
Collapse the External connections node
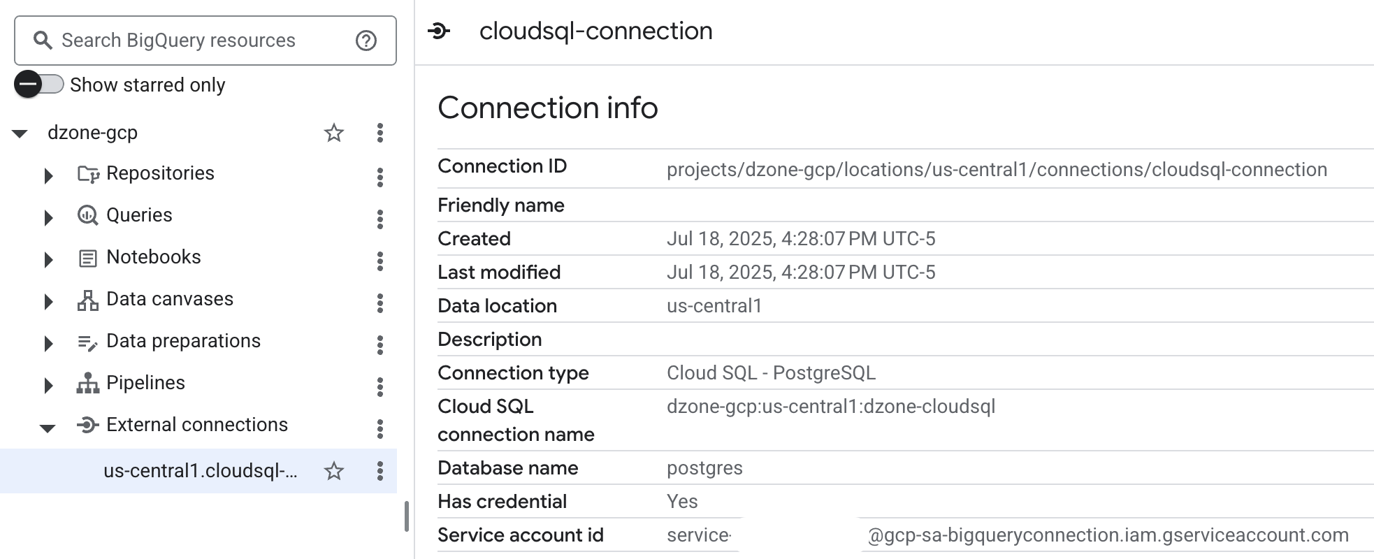tap(48, 428)
